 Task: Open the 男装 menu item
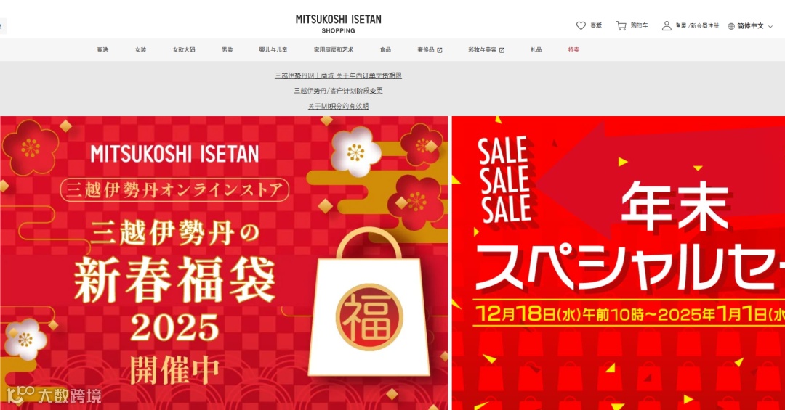[228, 49]
